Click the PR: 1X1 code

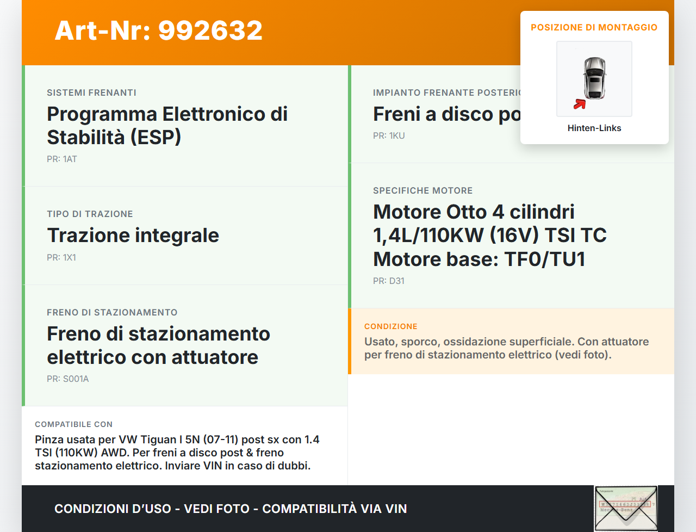[x=61, y=257]
